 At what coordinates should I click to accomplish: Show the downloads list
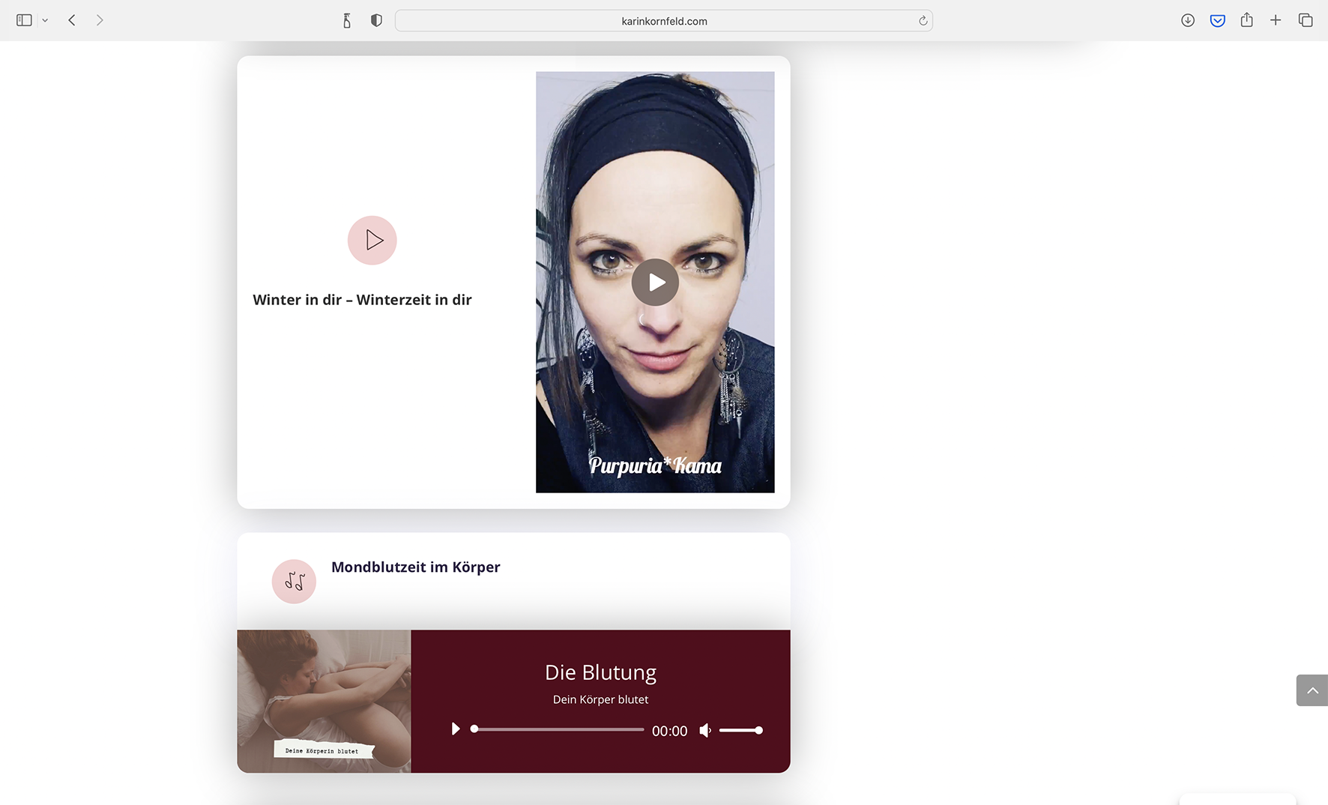coord(1187,20)
